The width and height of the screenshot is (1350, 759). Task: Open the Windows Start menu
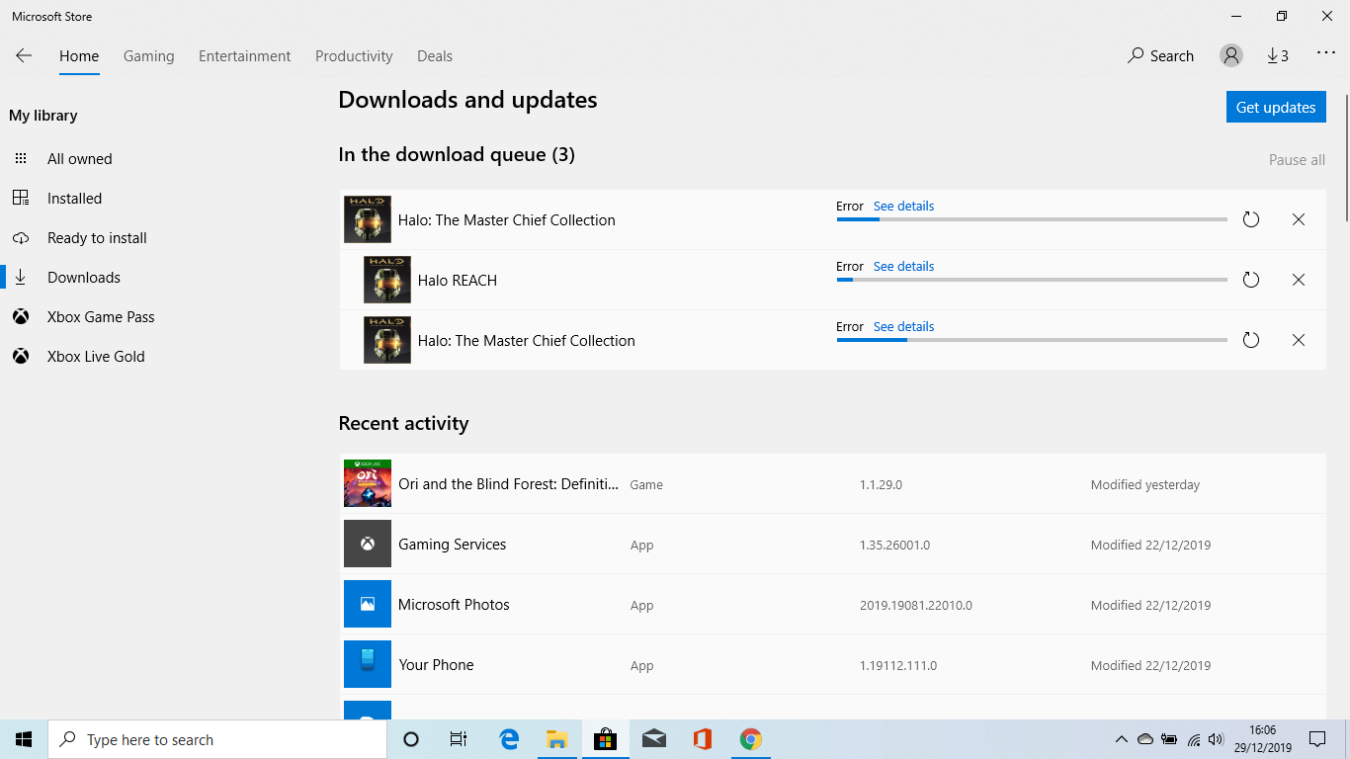[x=24, y=739]
